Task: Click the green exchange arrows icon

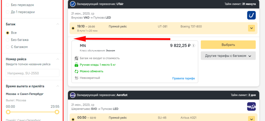Action: point(77,71)
